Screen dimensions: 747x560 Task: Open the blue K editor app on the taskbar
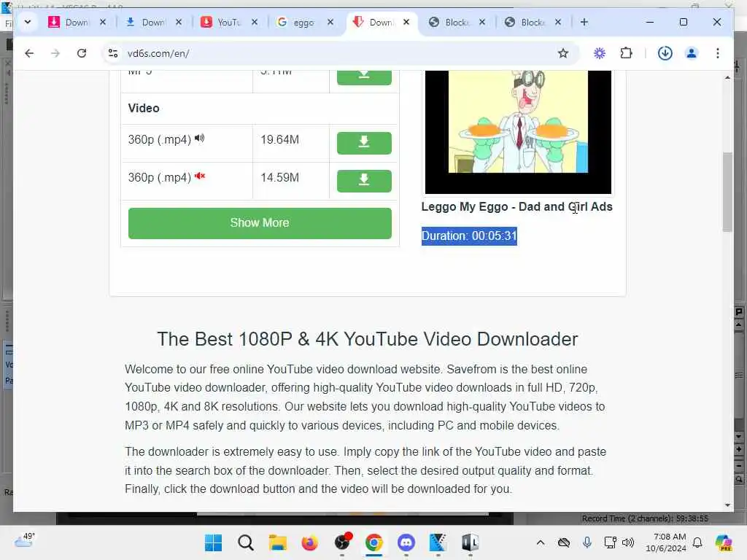[438, 542]
